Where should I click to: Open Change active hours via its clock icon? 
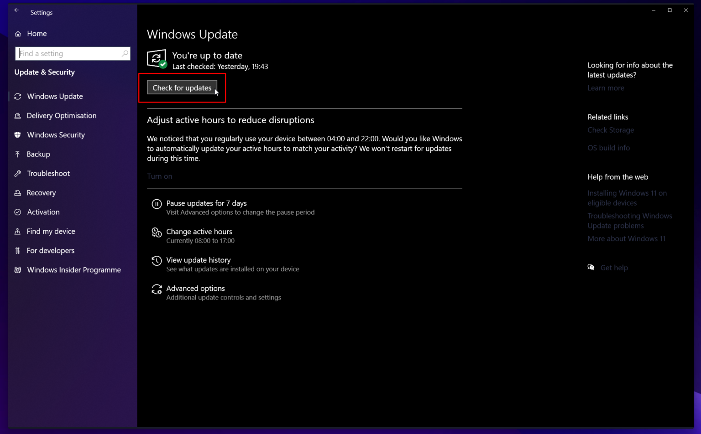pyautogui.click(x=157, y=233)
